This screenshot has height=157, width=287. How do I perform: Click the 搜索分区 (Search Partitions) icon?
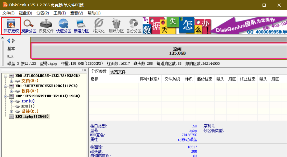[x=29, y=26]
